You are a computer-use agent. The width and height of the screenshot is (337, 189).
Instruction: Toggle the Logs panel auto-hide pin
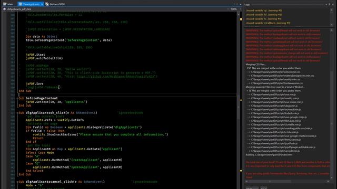pos(329,4)
